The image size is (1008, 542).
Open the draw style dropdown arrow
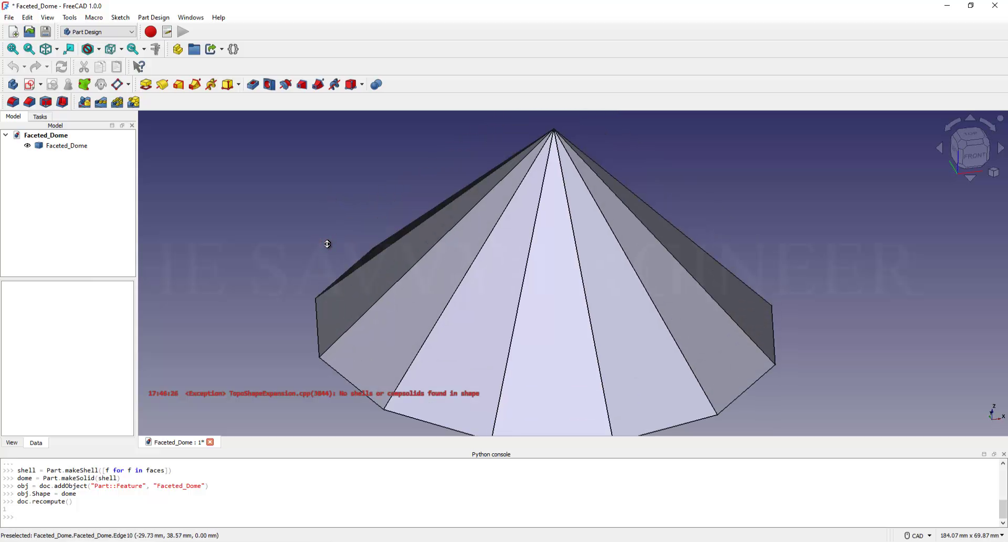(x=99, y=49)
